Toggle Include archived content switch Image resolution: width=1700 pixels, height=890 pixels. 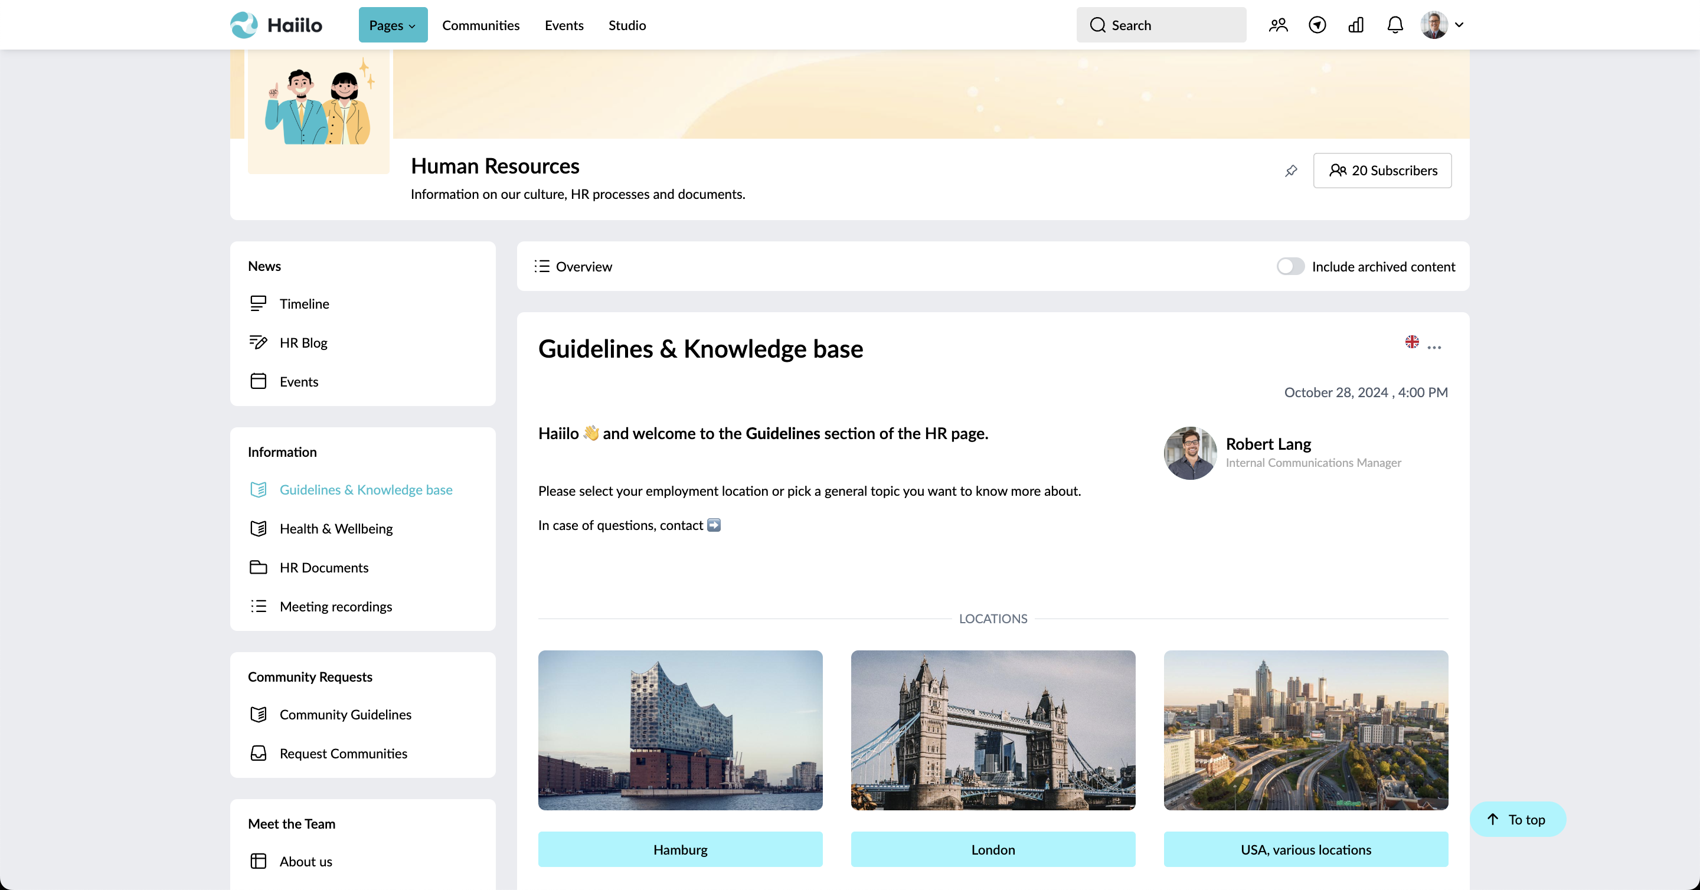(1290, 267)
